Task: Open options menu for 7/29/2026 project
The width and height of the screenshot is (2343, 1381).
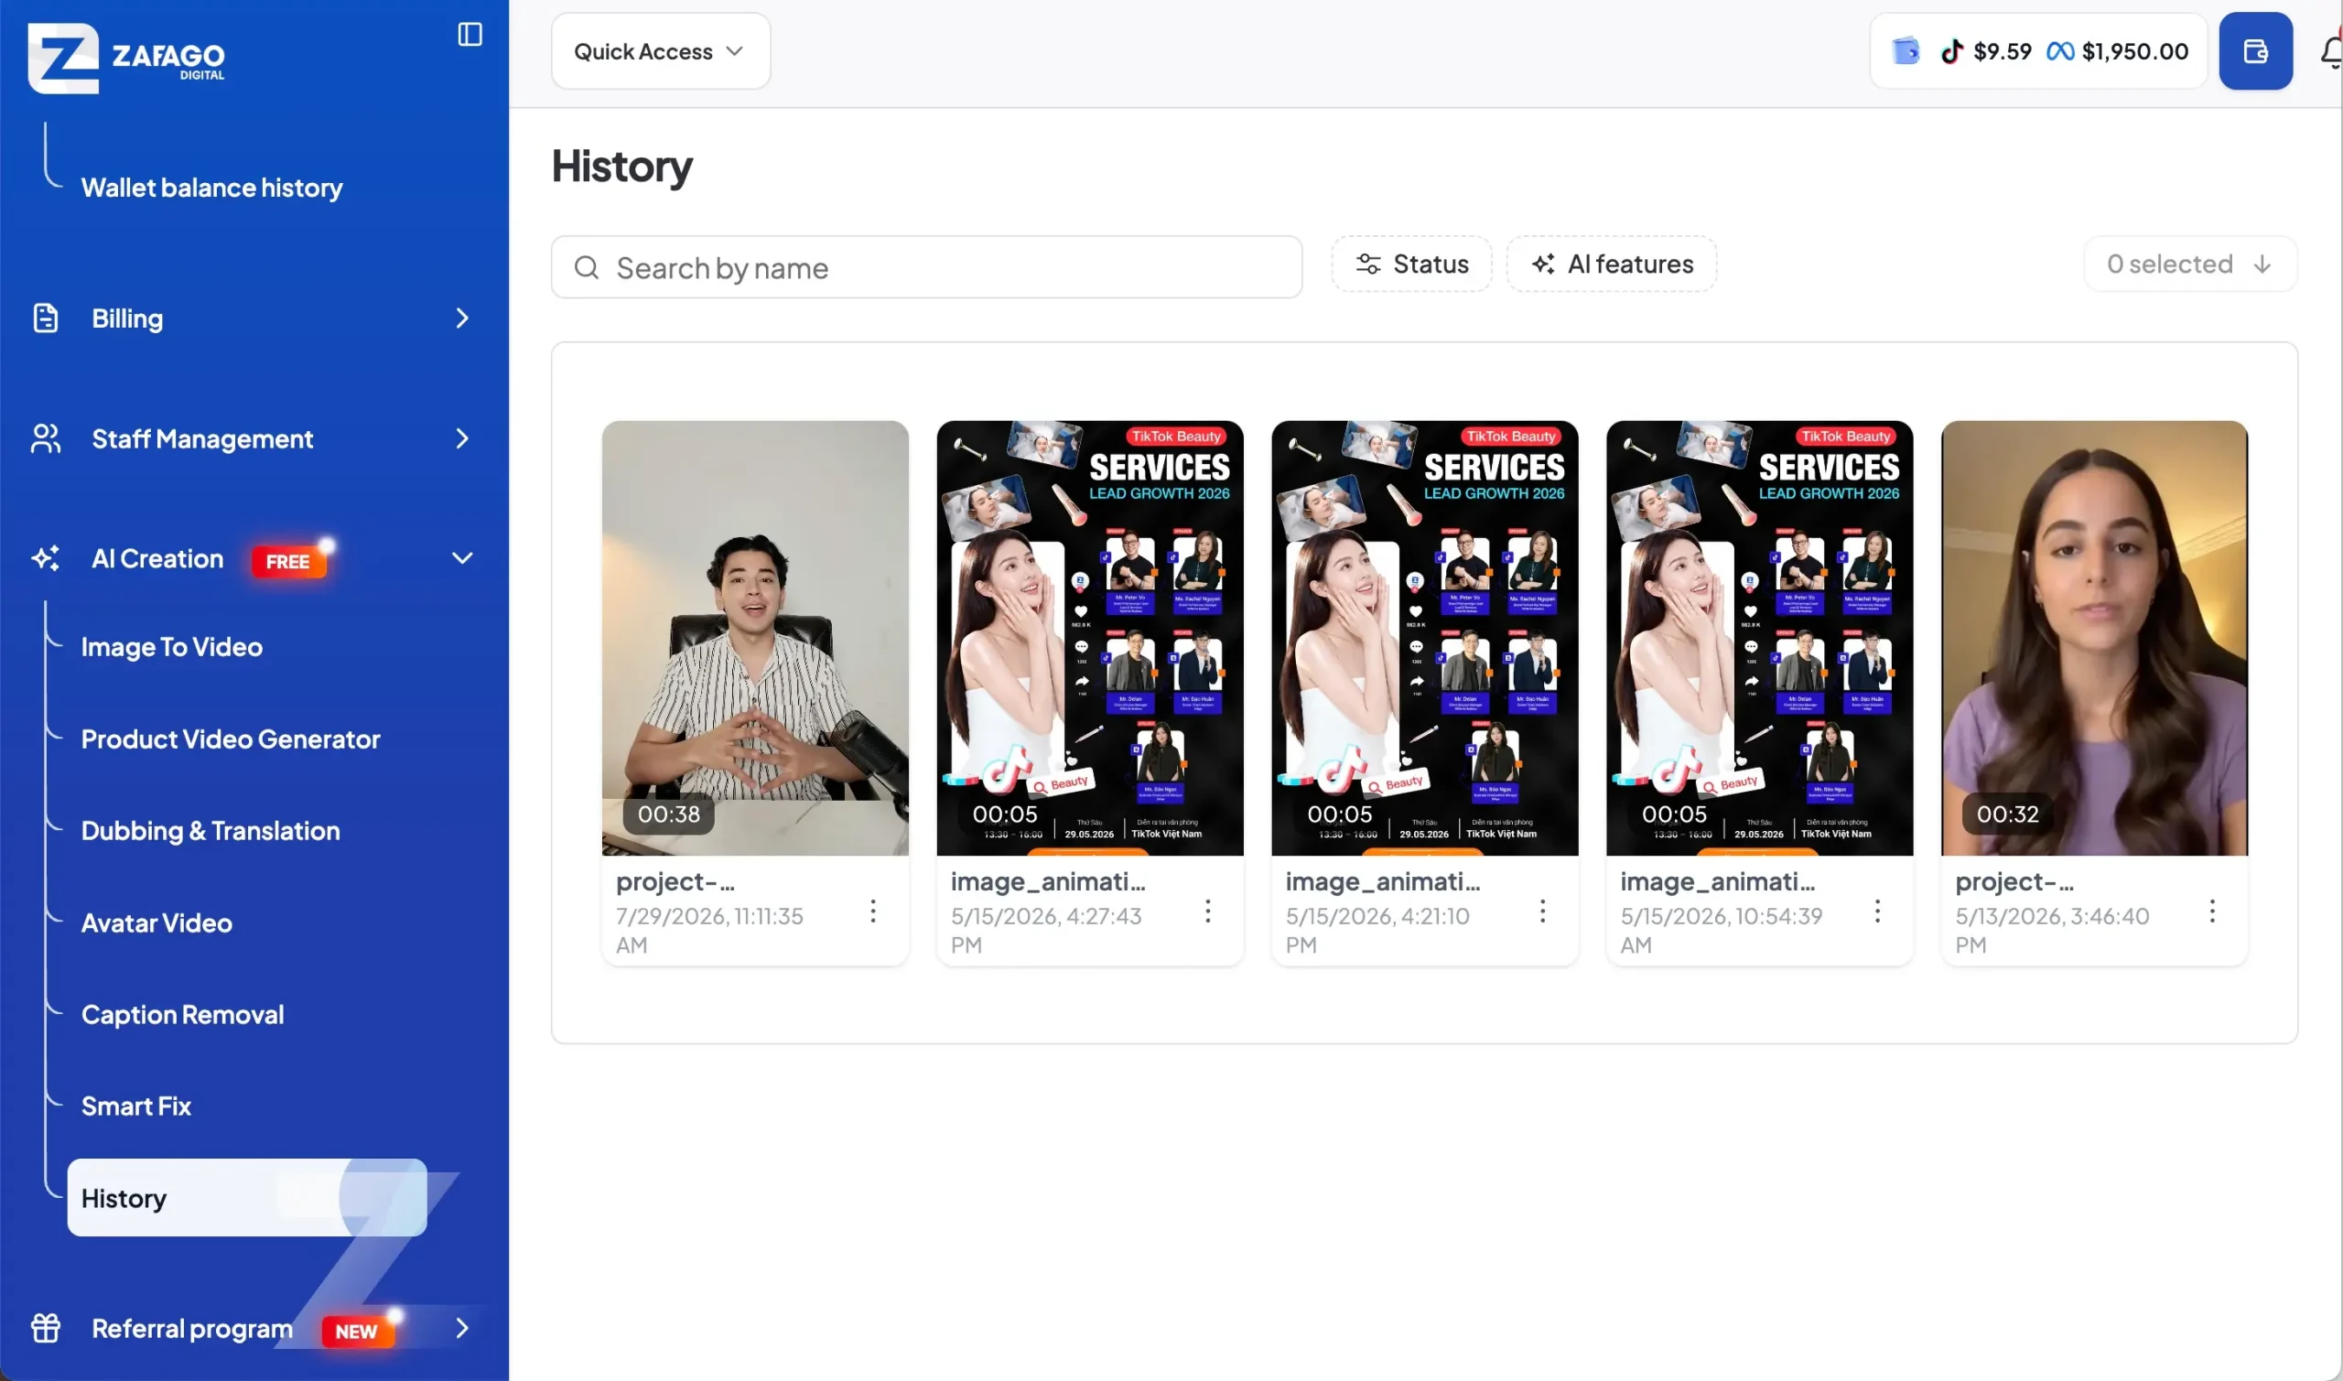Action: point(873,911)
